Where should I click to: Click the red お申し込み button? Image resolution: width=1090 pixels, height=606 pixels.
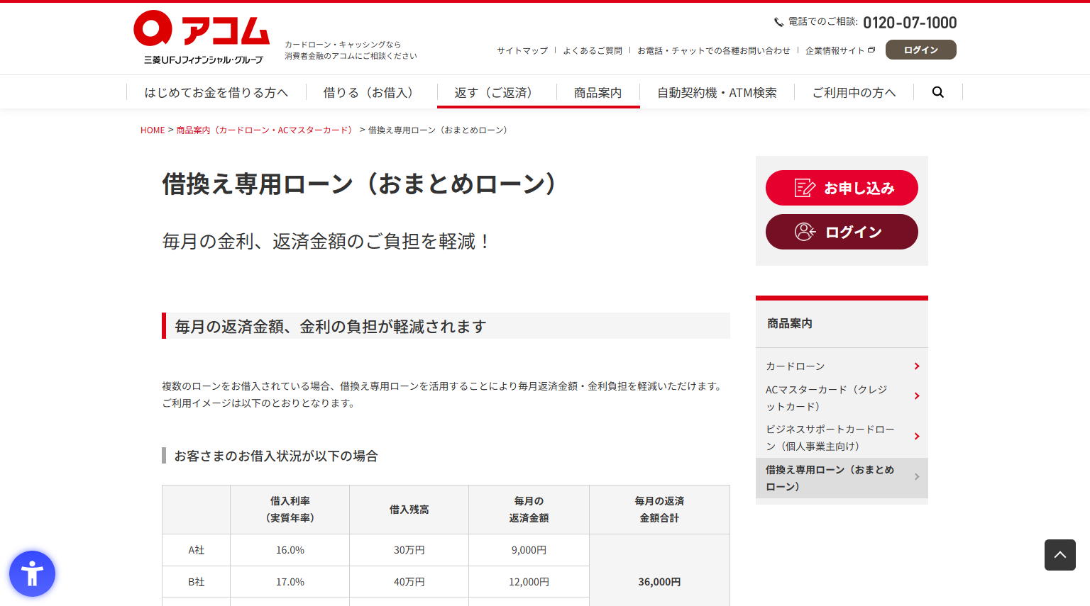pyautogui.click(x=842, y=188)
